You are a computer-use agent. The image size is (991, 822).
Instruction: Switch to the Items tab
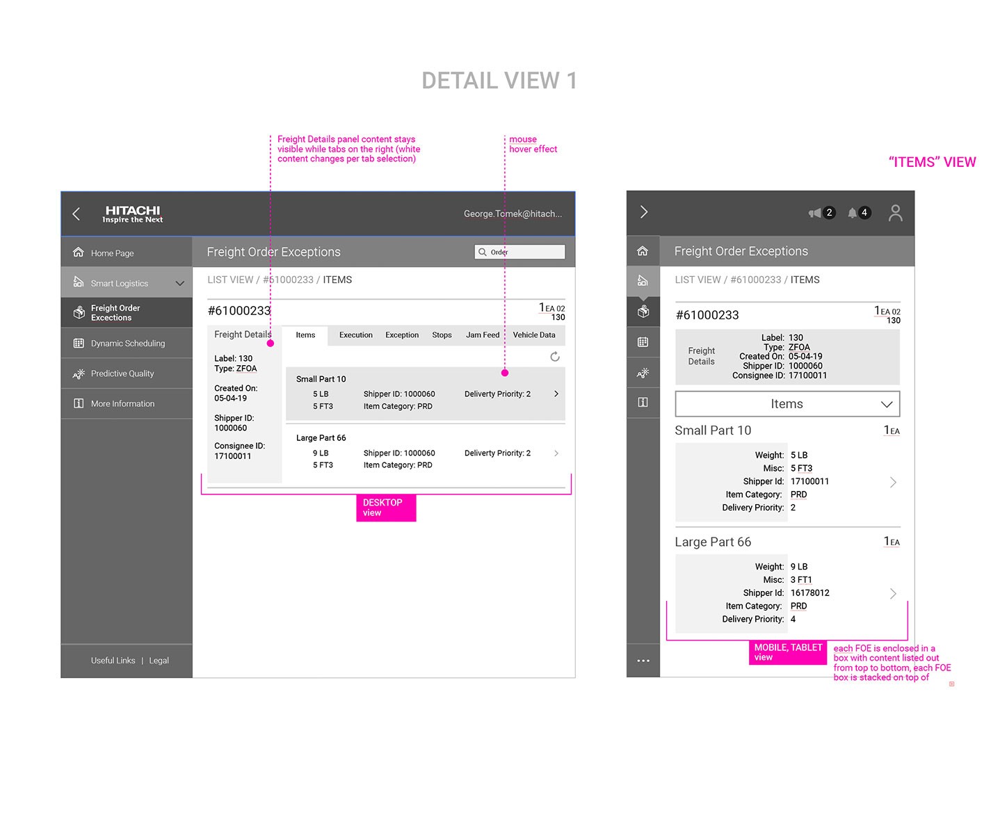[x=305, y=335]
